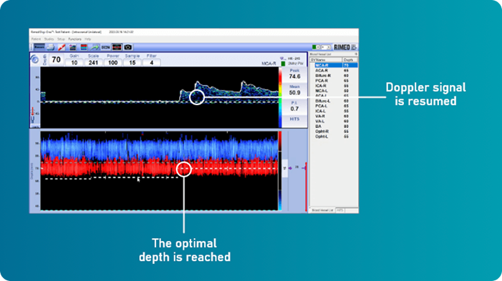Click the spectrum image icon after the pen

click(72, 47)
